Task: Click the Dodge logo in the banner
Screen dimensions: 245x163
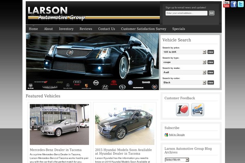Action: pyautogui.click(x=41, y=82)
